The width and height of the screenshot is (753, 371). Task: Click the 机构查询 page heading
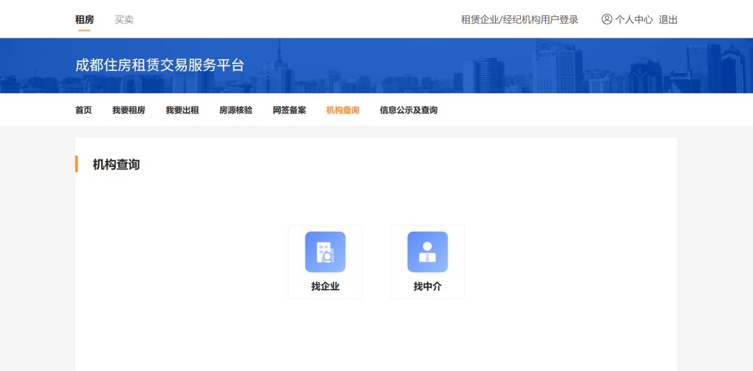(116, 164)
